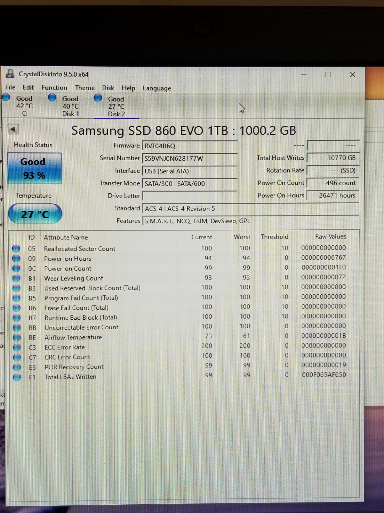Image resolution: width=384 pixels, height=513 pixels.
Task: Click the Interface field USB (Serial ATA)
Action: coord(190,171)
